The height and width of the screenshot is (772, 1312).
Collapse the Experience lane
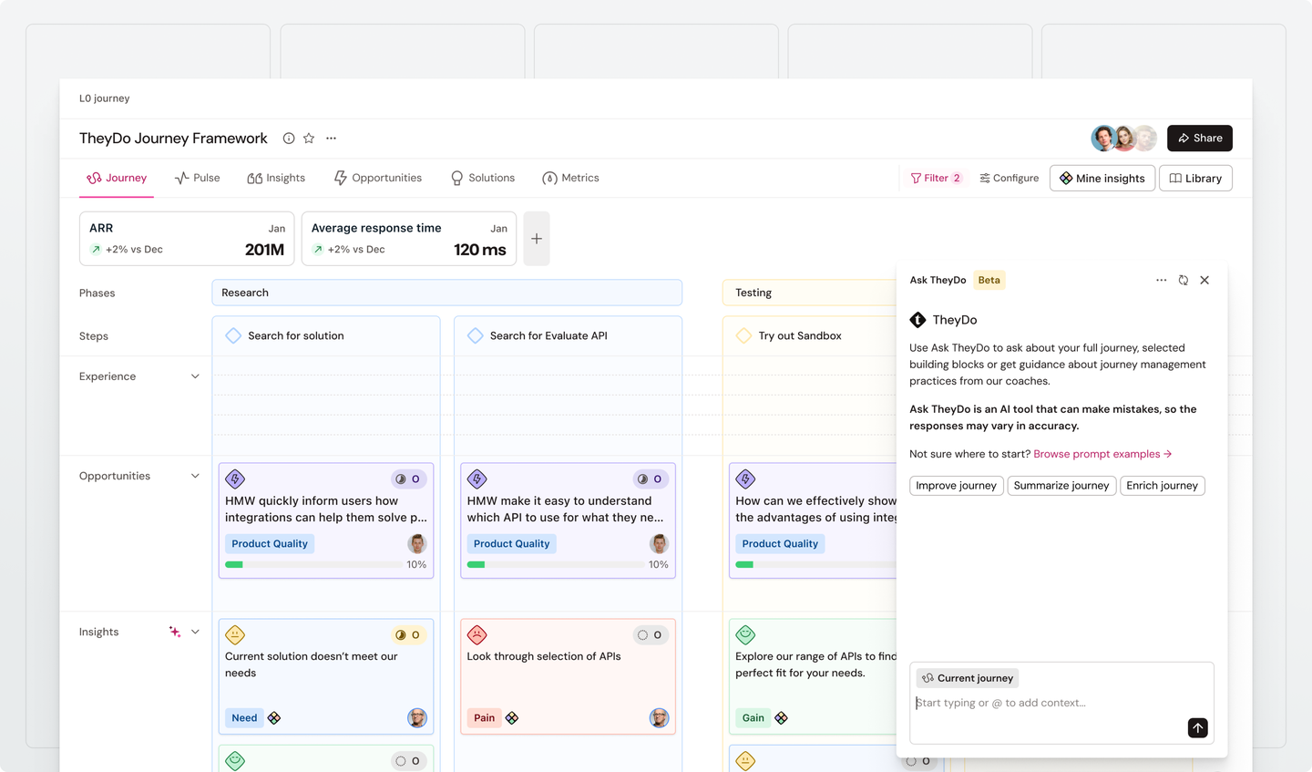pos(195,376)
